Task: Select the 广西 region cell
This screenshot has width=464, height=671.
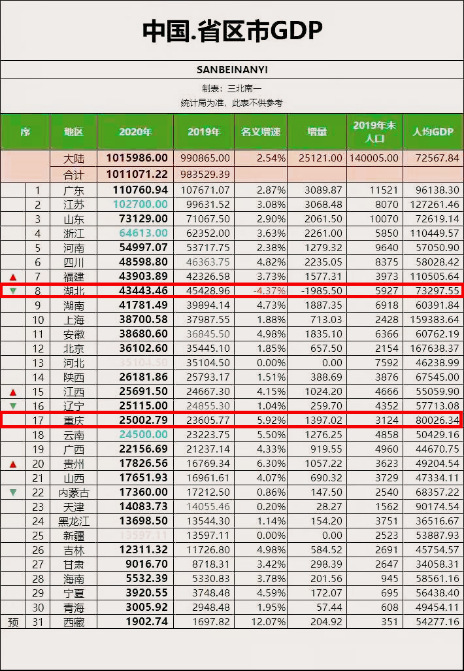Action: [74, 449]
